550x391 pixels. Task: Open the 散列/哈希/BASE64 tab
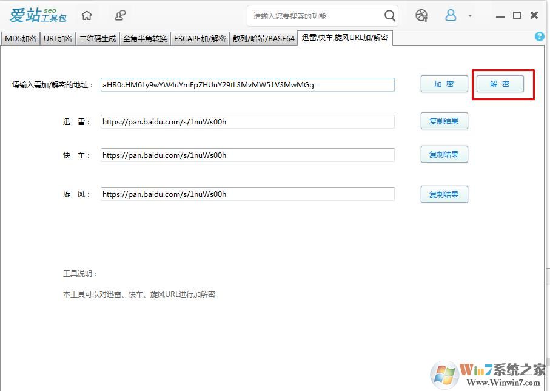click(x=263, y=38)
